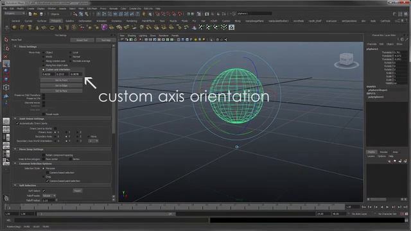Enable Snap to Grids magnet icon

click(157, 14)
